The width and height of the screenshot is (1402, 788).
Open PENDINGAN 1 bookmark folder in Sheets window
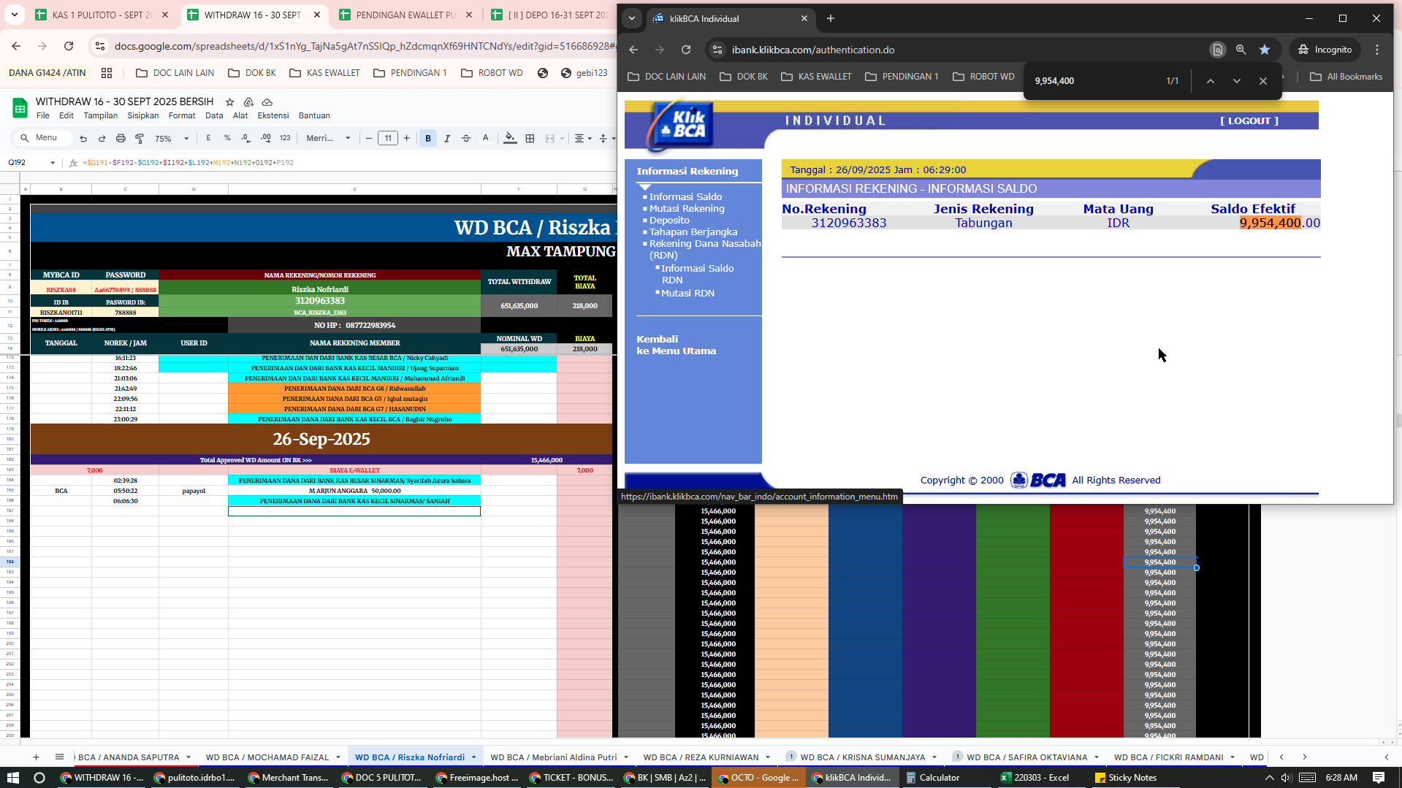(411, 73)
